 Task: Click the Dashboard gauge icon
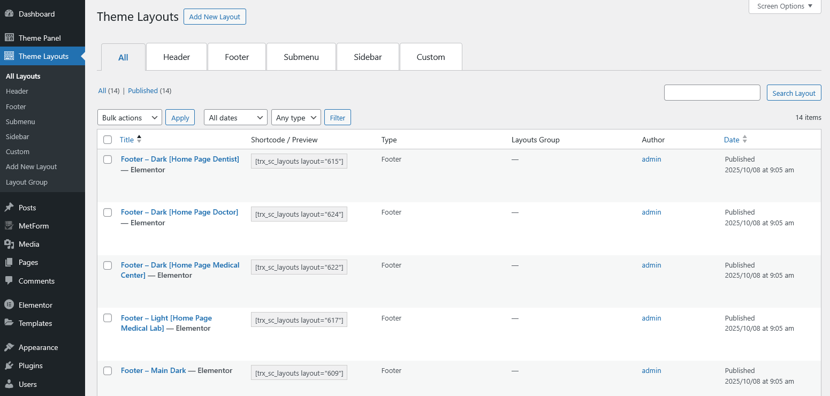point(9,14)
